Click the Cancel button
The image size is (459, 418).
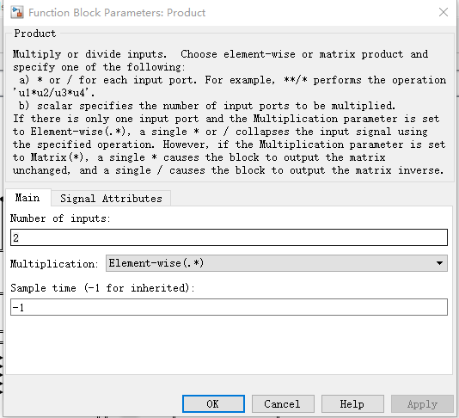click(283, 403)
